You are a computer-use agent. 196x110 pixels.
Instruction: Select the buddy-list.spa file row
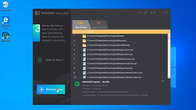click(120, 64)
